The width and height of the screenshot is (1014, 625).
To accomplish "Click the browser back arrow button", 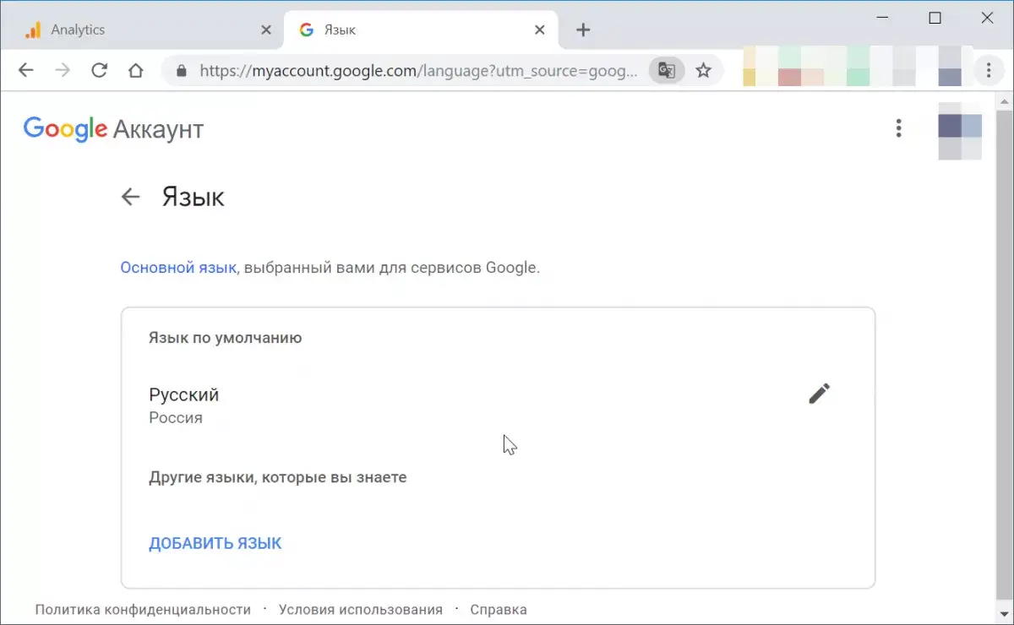I will pyautogui.click(x=26, y=71).
